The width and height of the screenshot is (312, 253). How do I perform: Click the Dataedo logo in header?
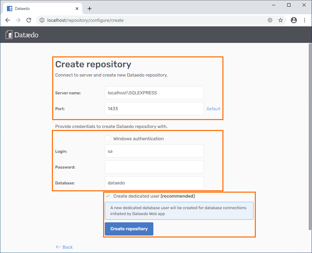pos(22,35)
